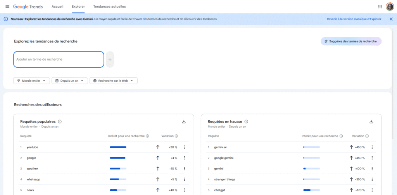Image resolution: width=397 pixels, height=195 pixels.
Task: Click the weather interest bar
Action: (118, 168)
